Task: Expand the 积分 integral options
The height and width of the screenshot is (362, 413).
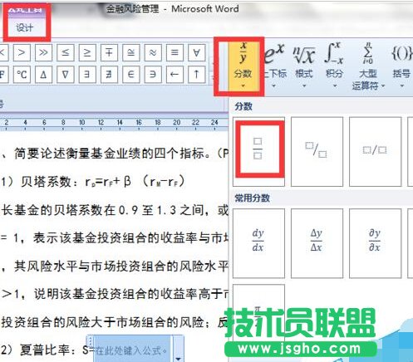Action: click(x=334, y=66)
